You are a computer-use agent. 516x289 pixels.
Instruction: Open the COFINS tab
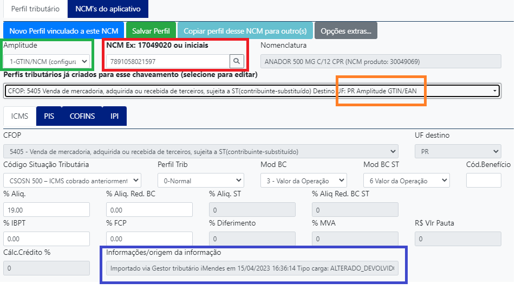pyautogui.click(x=82, y=116)
